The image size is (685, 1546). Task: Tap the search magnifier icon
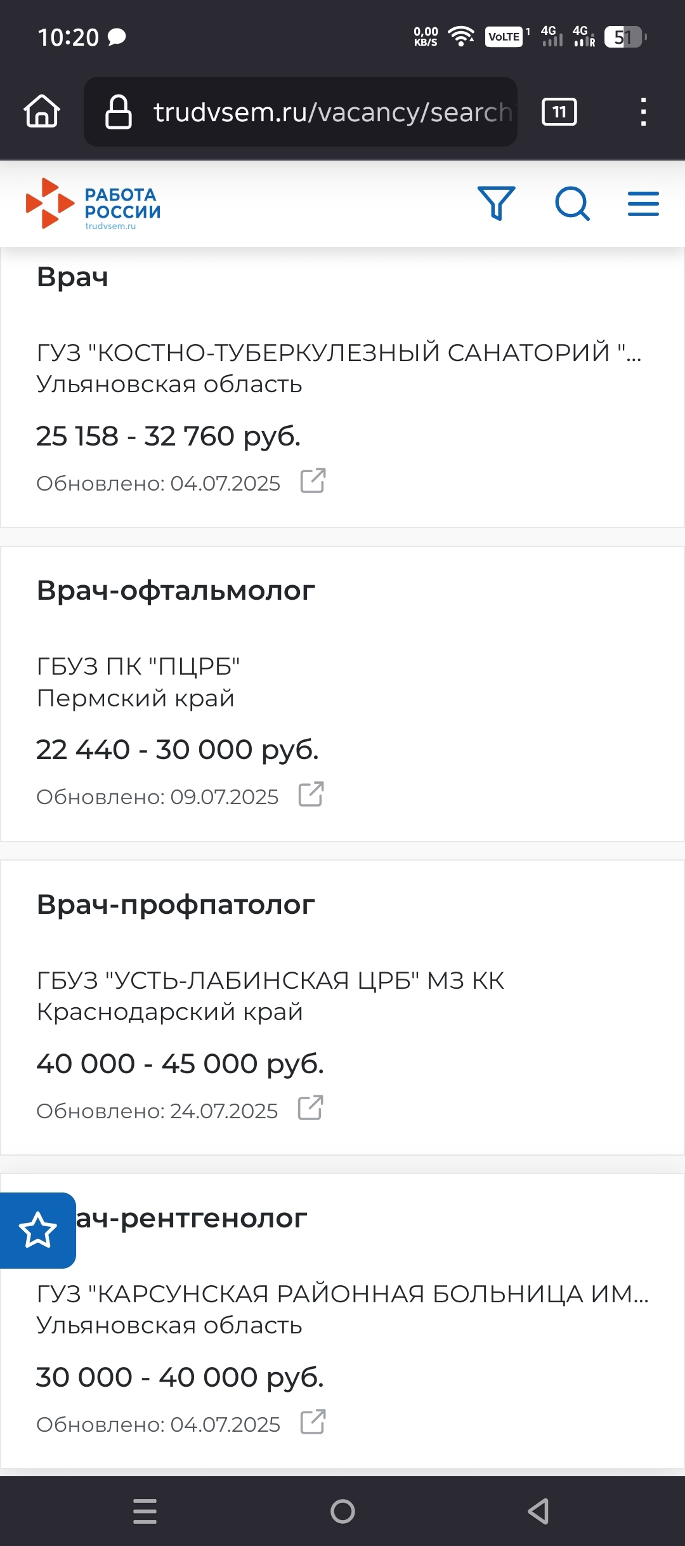[572, 204]
